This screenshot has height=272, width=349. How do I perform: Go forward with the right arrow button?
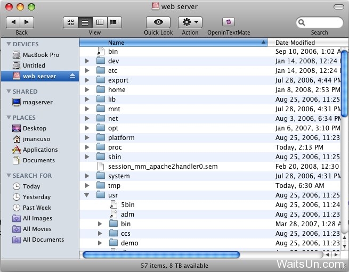[27, 22]
